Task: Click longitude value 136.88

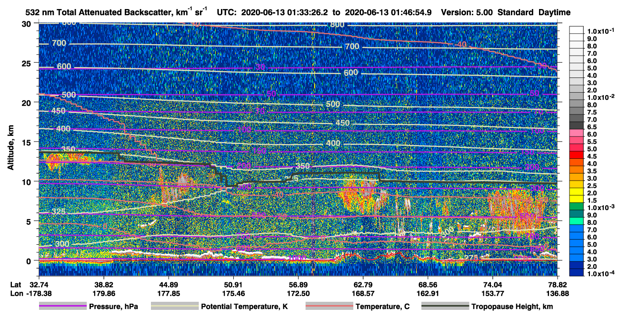Action: pos(558,293)
